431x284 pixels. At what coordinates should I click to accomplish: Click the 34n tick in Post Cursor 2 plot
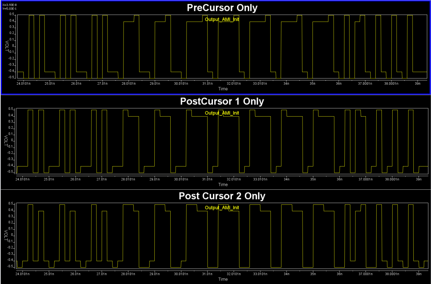tap(286, 274)
